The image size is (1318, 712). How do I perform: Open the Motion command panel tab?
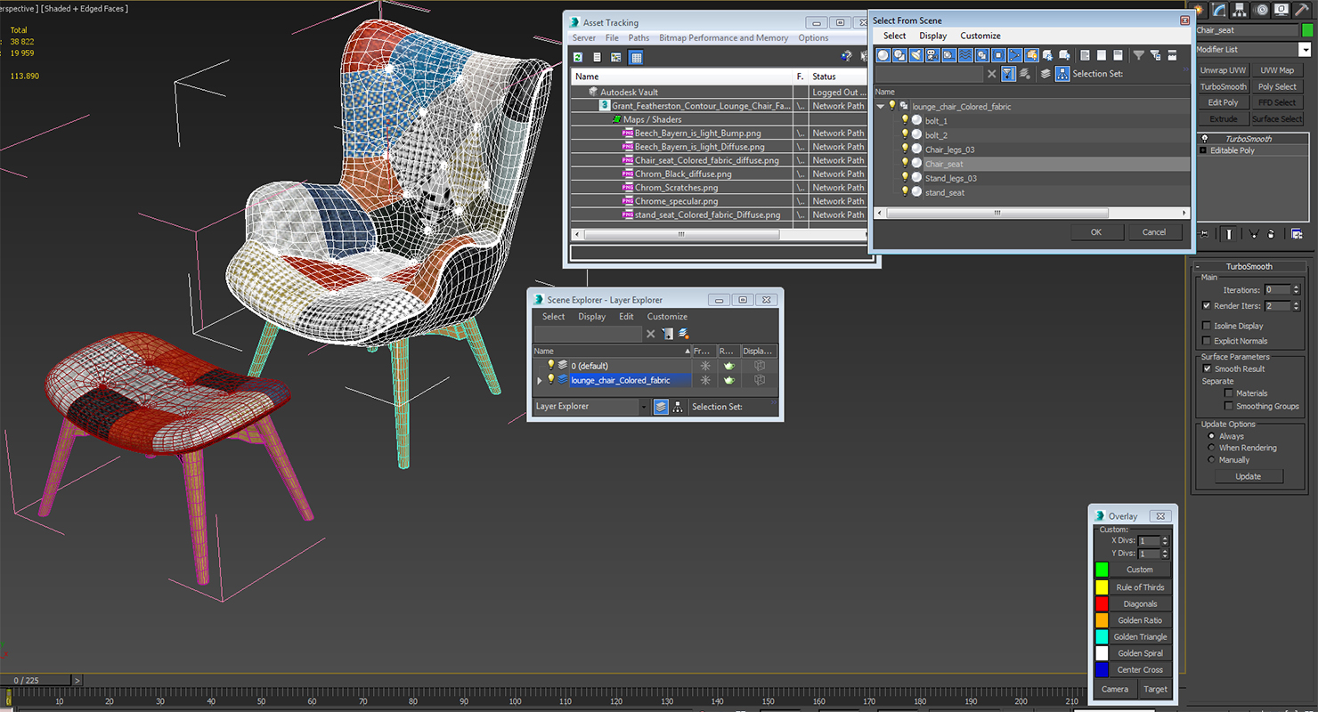point(1261,10)
